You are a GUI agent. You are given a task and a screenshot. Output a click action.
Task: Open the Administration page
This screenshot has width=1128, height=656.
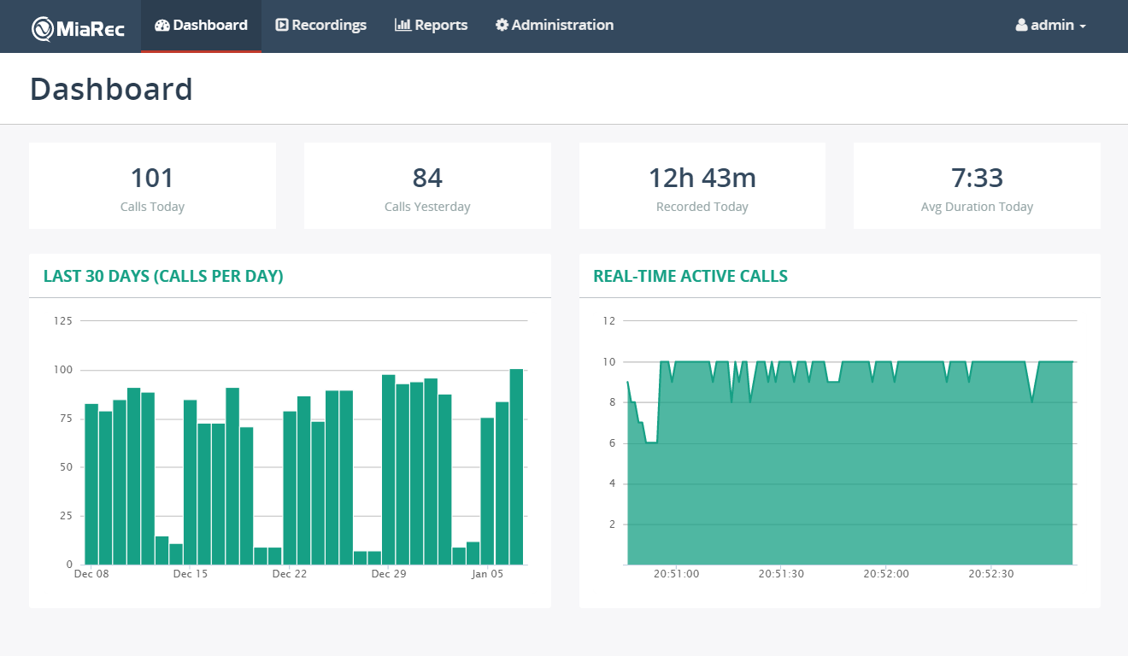coord(555,25)
